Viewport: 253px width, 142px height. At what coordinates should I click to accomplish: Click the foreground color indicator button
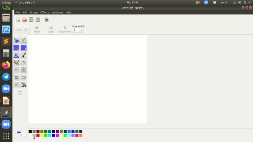19,132
